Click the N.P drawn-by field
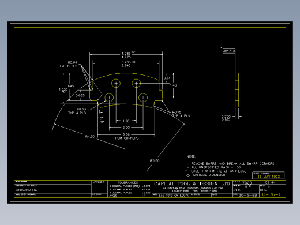This screenshot has width=300, height=225. pyautogui.click(x=247, y=187)
